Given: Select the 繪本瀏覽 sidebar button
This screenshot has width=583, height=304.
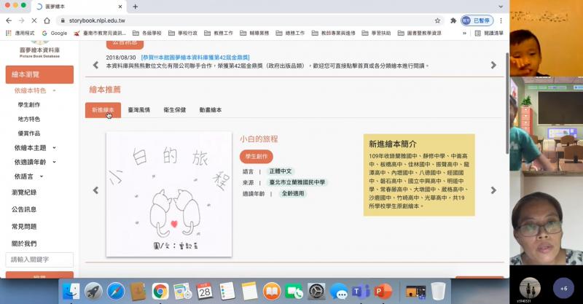Looking at the screenshot, I should click(39, 74).
